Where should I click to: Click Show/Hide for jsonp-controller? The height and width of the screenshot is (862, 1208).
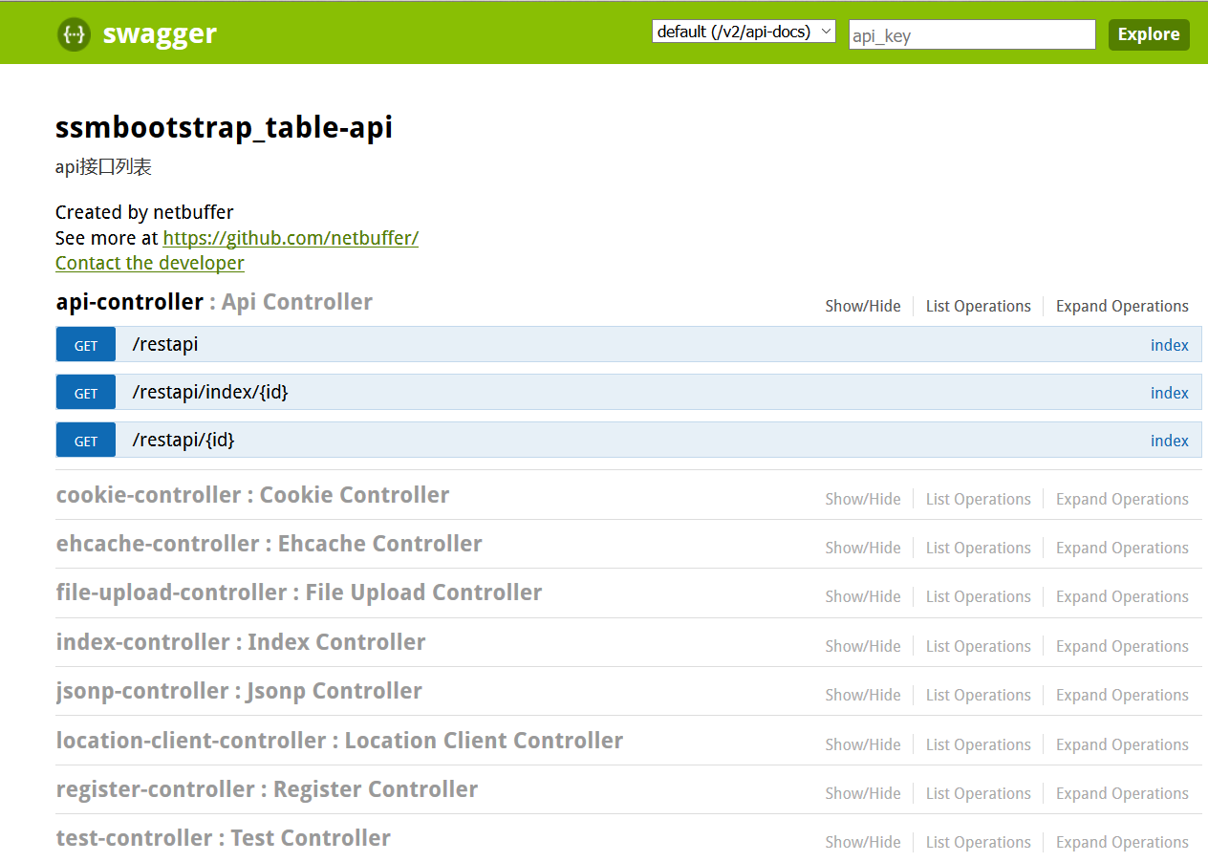pyautogui.click(x=863, y=696)
